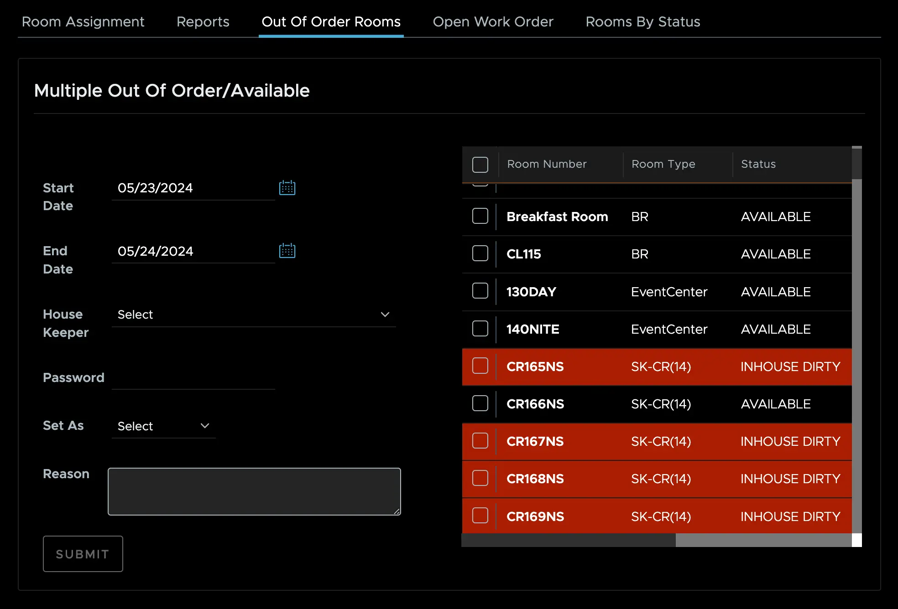The width and height of the screenshot is (898, 609).
Task: Click the Start Date input field
Action: coord(193,188)
